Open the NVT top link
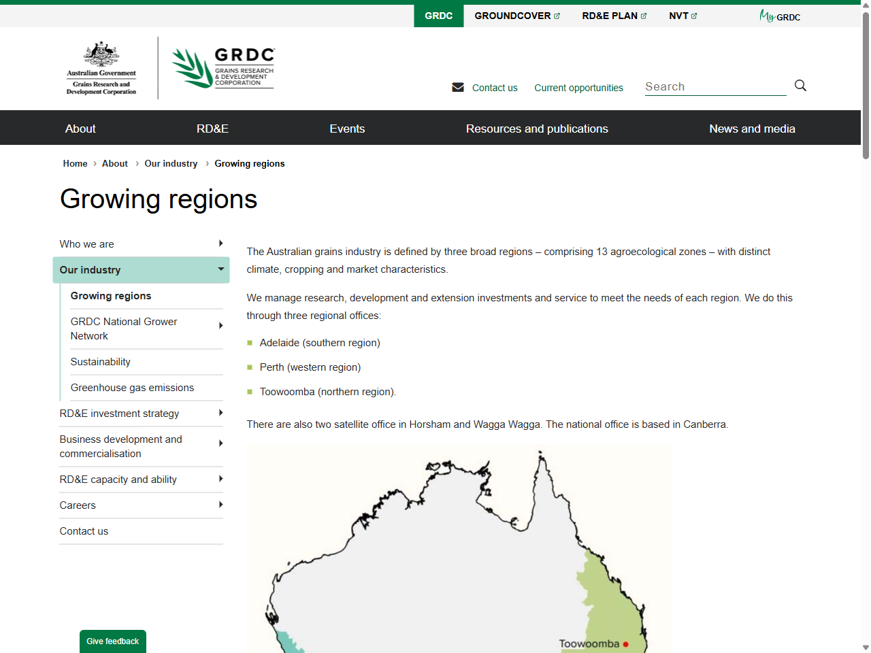The height and width of the screenshot is (653, 871). click(x=678, y=16)
